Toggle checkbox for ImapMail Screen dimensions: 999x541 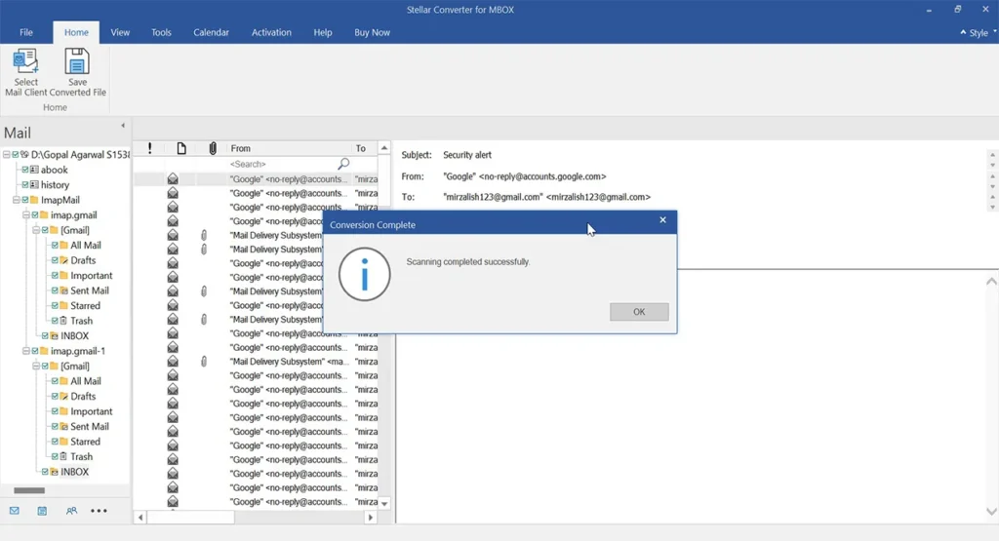tap(24, 200)
